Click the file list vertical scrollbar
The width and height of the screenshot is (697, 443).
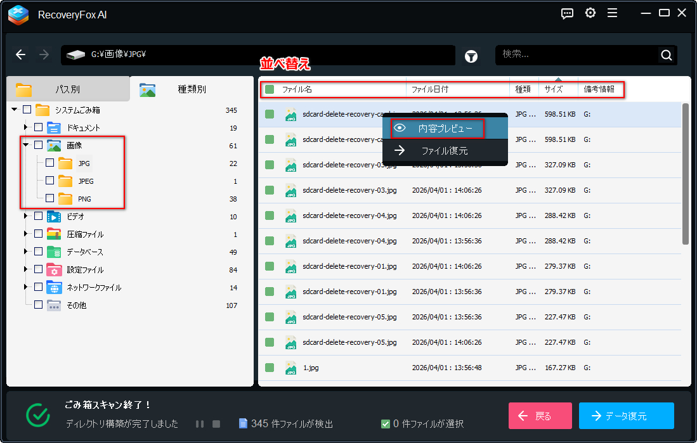[x=685, y=174]
